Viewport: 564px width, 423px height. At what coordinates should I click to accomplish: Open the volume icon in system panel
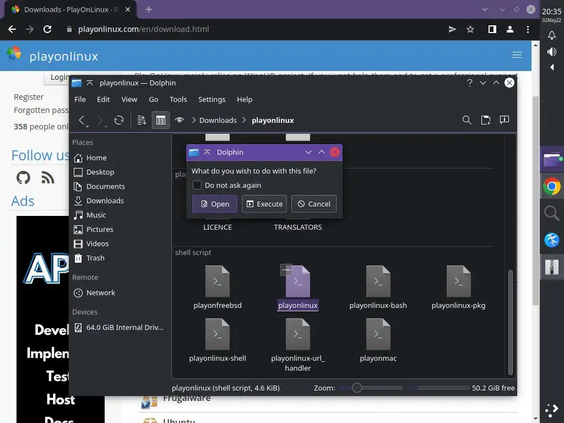point(551,52)
